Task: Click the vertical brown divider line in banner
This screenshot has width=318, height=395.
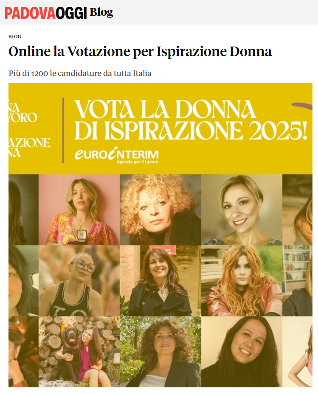Action: click(63, 130)
